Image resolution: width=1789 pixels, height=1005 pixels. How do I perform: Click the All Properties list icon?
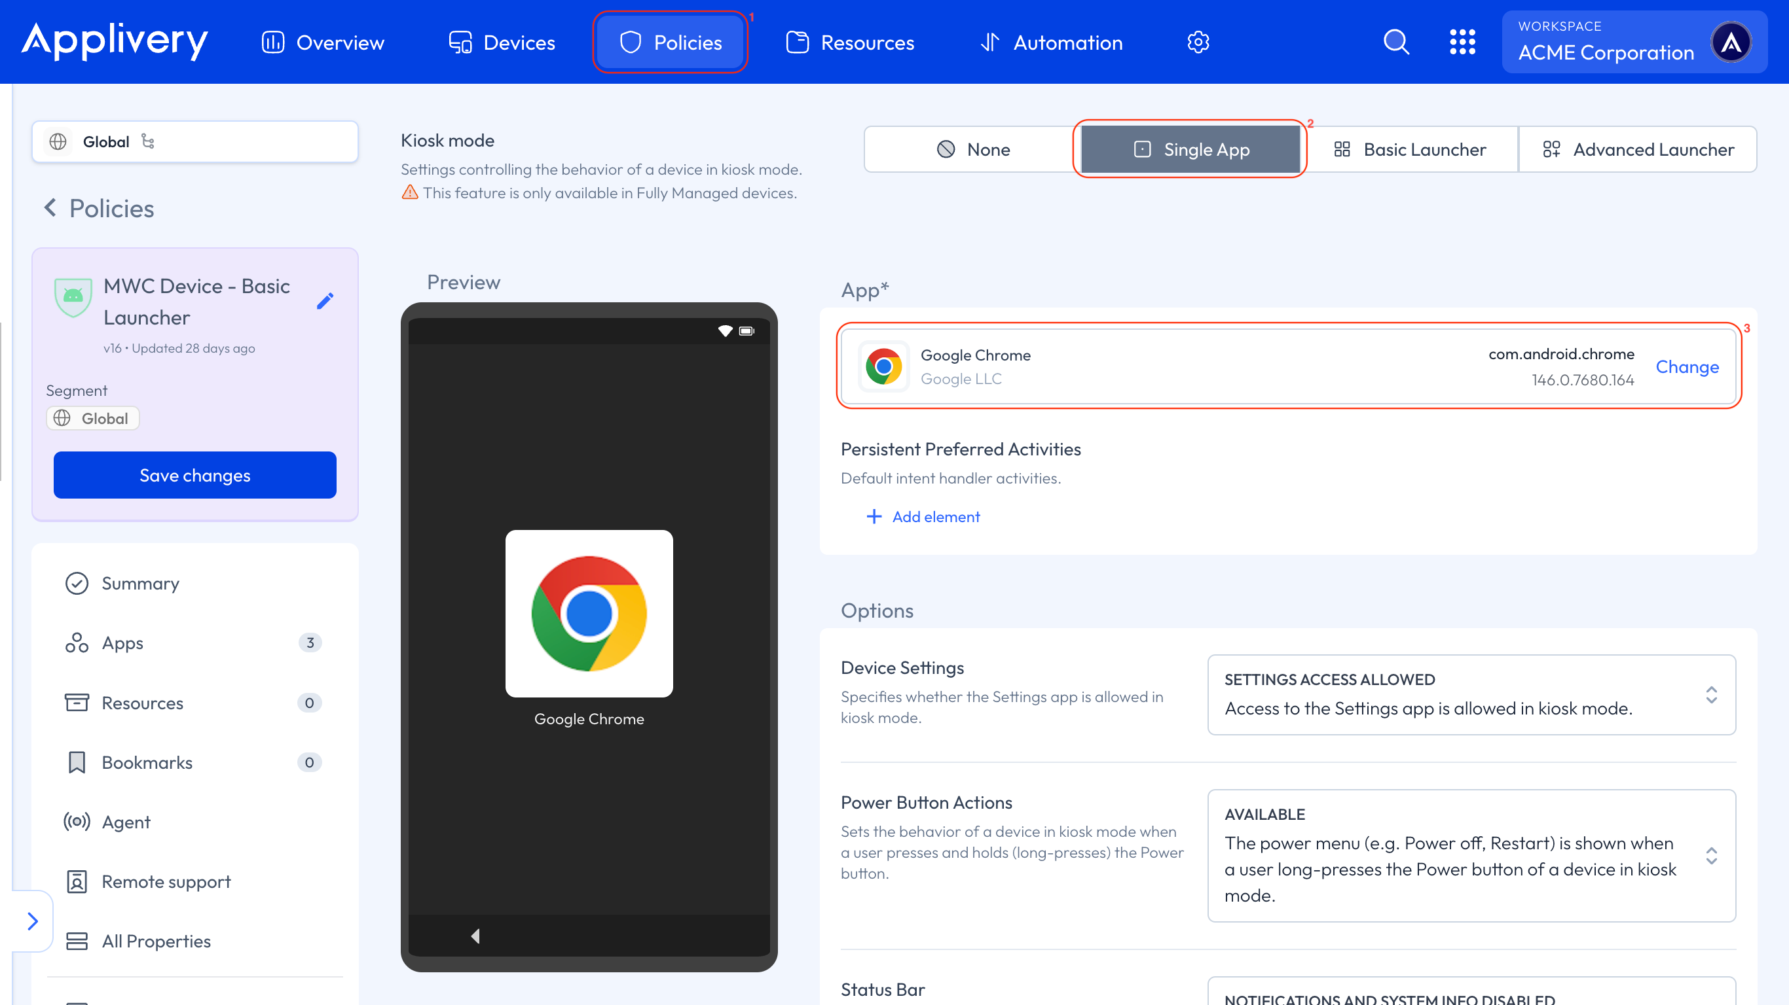pos(77,942)
